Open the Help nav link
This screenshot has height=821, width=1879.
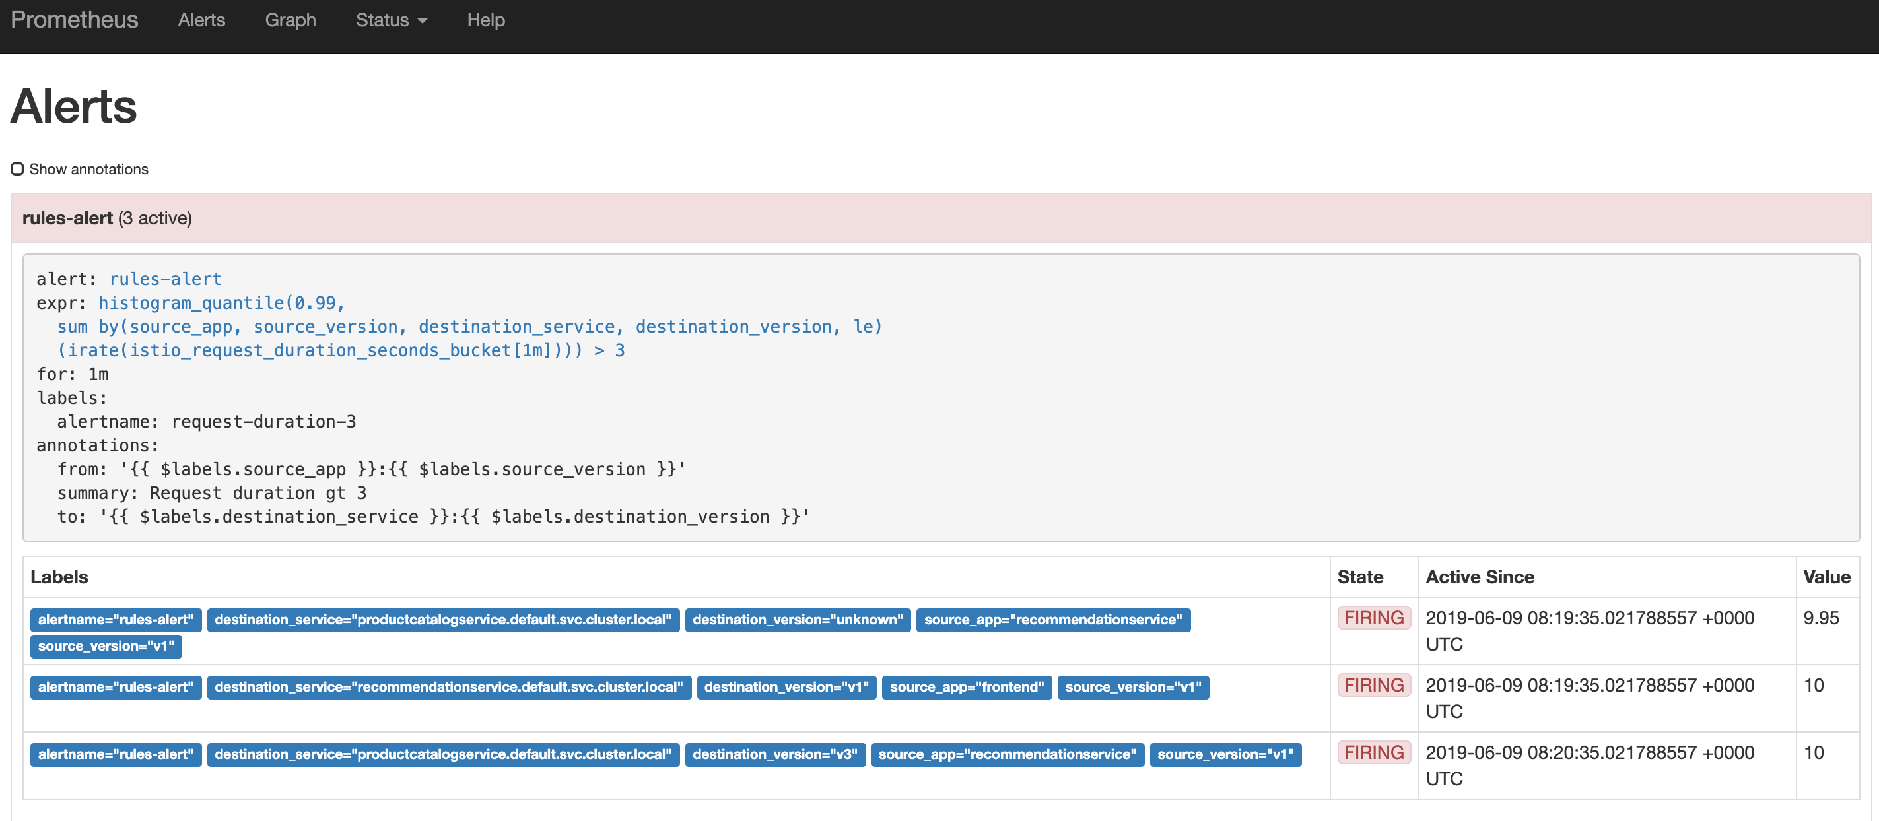[486, 20]
